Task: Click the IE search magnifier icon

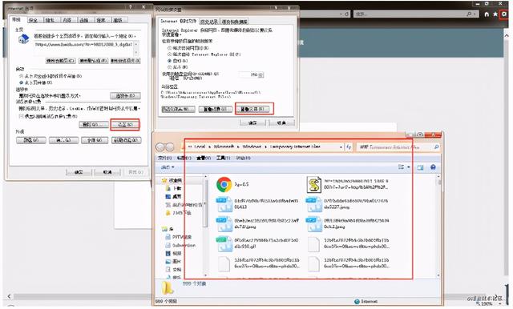Action: click(x=469, y=14)
